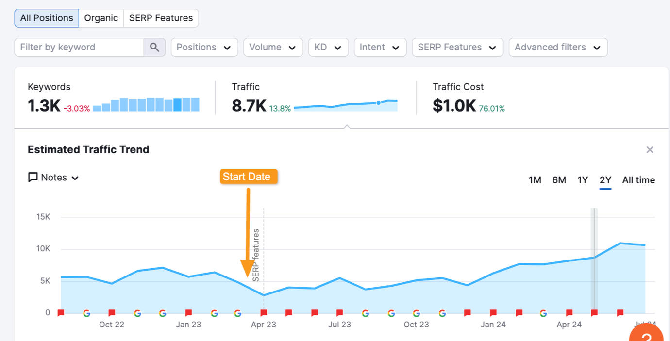This screenshot has width=670, height=341.
Task: Click the Notes speech bubble icon
Action: tap(33, 178)
